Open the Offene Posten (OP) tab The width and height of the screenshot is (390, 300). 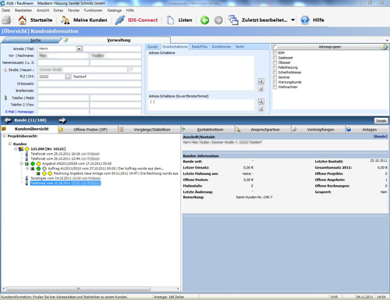(x=87, y=130)
